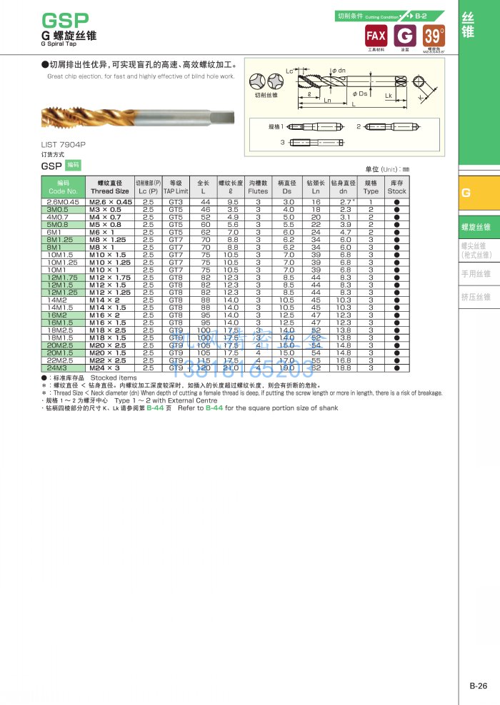Click the stock dot in the 24M3 row
The width and height of the screenshot is (500, 705).
(397, 367)
